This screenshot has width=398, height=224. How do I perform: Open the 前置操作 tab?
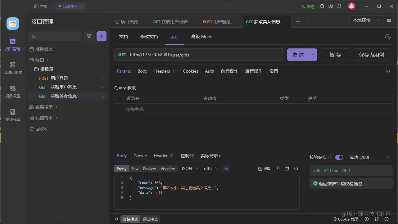[230, 71]
